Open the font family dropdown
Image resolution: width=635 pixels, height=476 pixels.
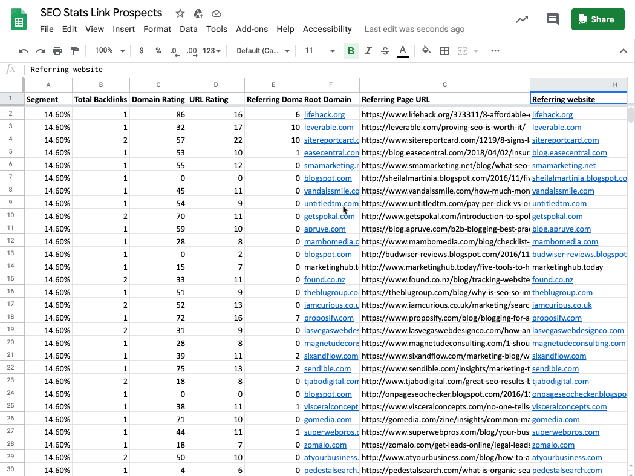click(263, 51)
